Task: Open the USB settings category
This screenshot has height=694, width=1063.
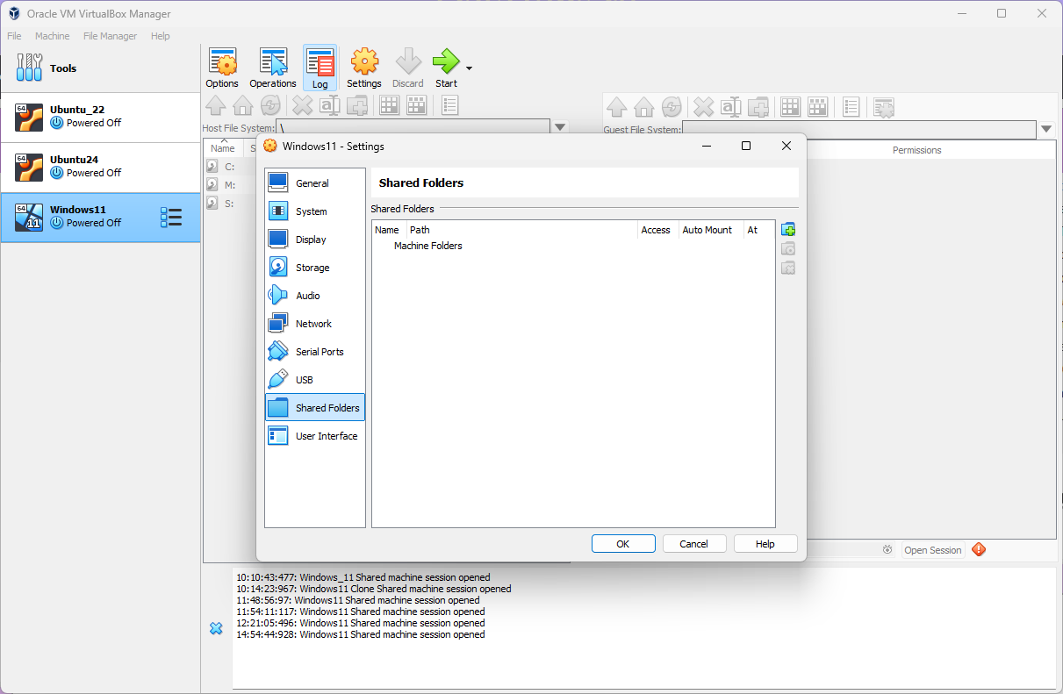Action: coord(315,380)
